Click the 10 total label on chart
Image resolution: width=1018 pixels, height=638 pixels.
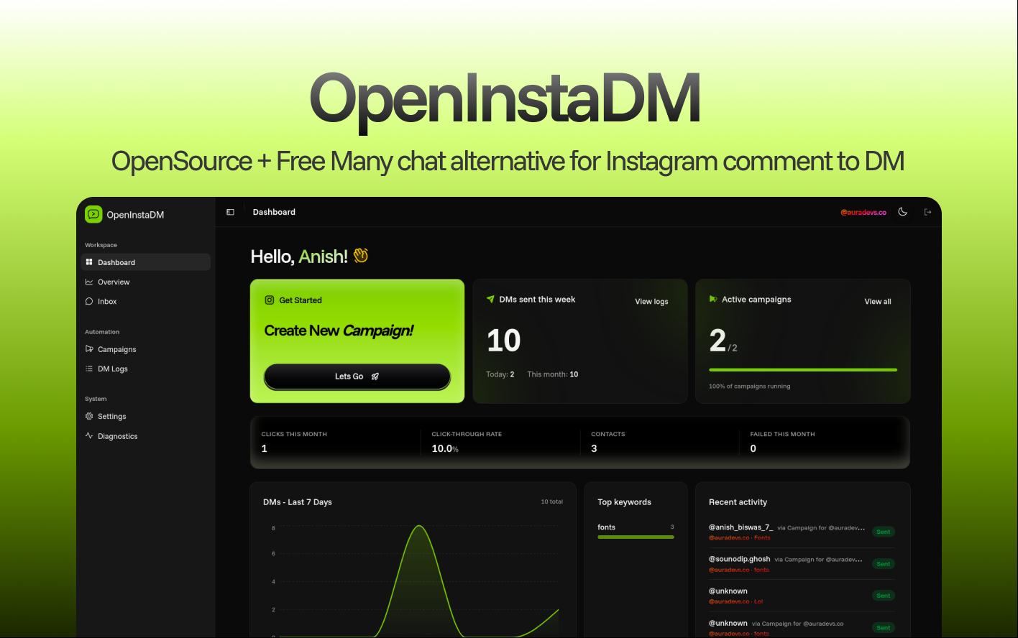pos(552,501)
